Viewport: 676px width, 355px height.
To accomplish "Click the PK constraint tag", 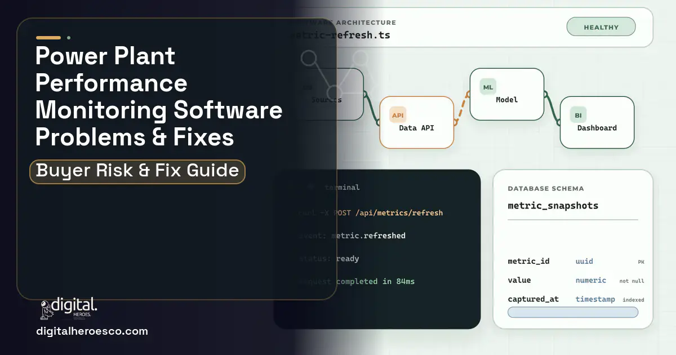I will [641, 262].
